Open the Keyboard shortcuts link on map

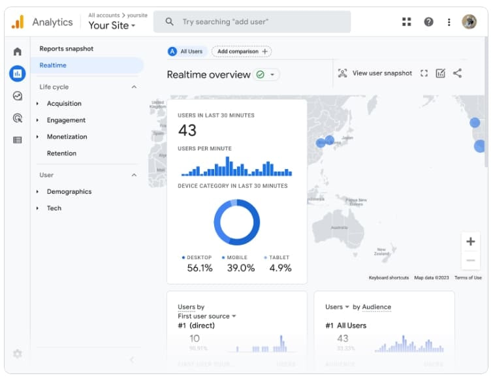tap(389, 277)
